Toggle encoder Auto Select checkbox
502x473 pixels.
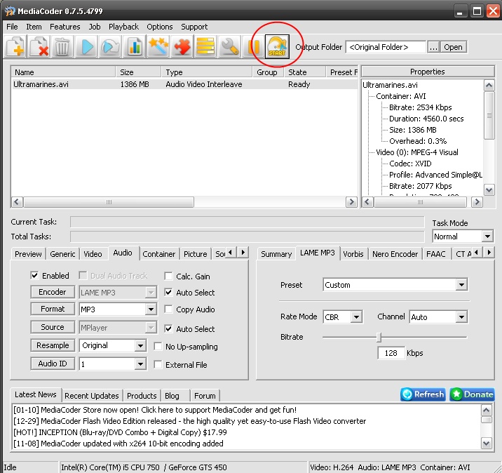point(168,292)
